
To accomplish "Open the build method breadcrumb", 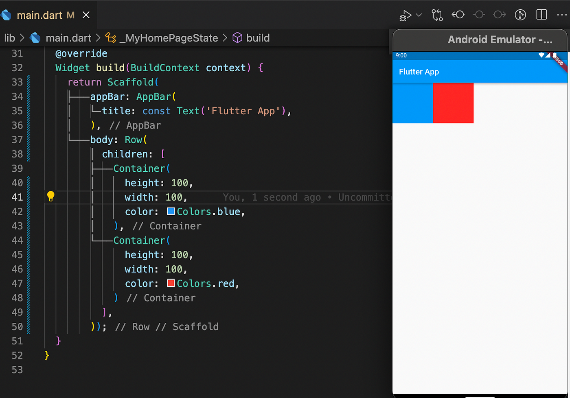I will (258, 38).
